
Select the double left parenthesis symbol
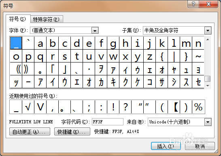16,69
